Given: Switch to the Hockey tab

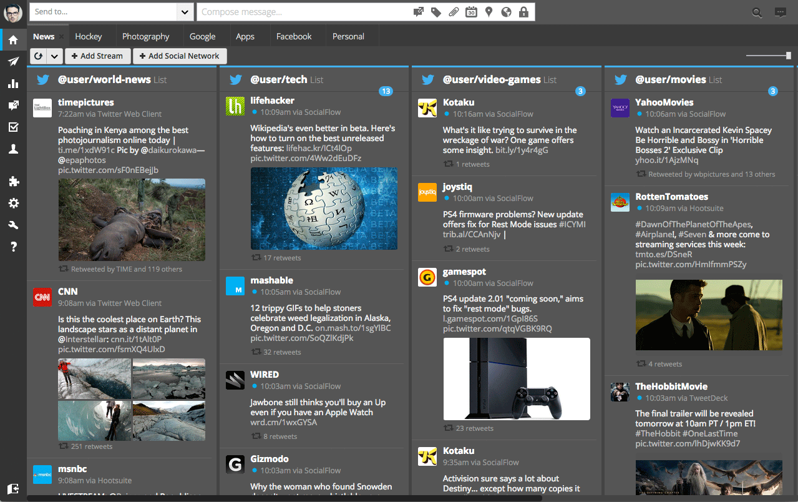Looking at the screenshot, I should pos(89,36).
